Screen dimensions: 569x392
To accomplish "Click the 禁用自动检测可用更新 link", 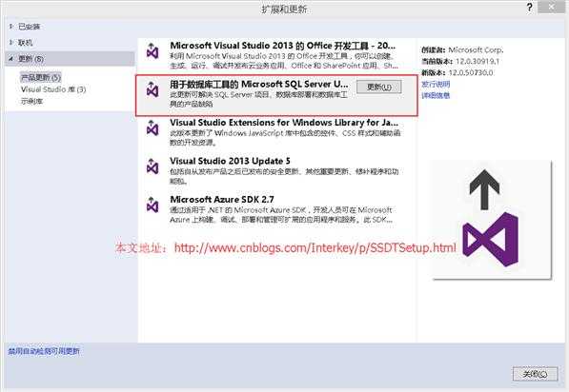I will (44, 351).
